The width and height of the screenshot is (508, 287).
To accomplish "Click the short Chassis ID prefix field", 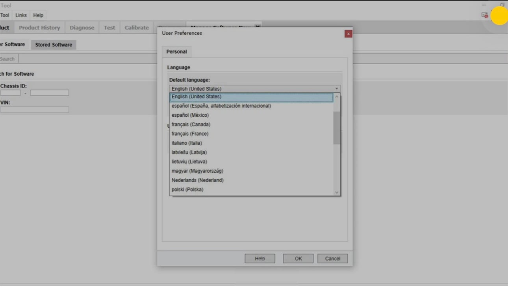I will coord(10,93).
